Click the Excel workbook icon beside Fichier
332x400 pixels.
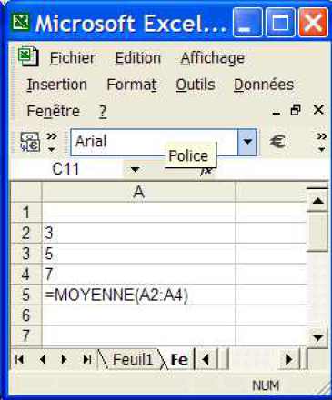28,56
